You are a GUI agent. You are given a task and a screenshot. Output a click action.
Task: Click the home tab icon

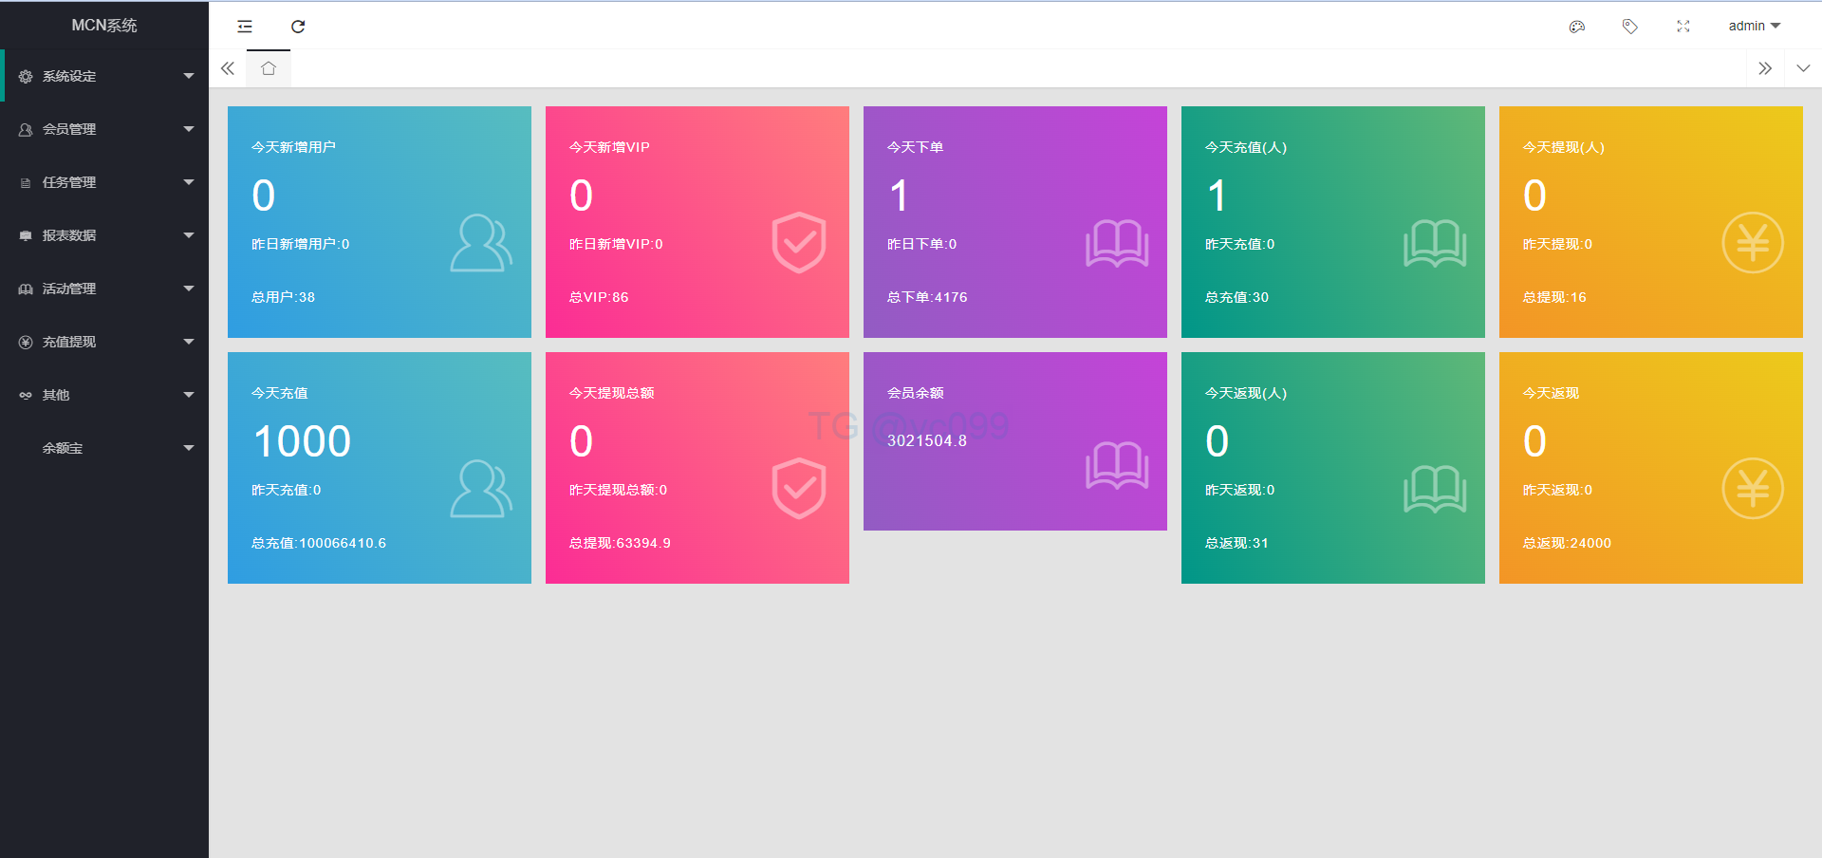pyautogui.click(x=269, y=68)
